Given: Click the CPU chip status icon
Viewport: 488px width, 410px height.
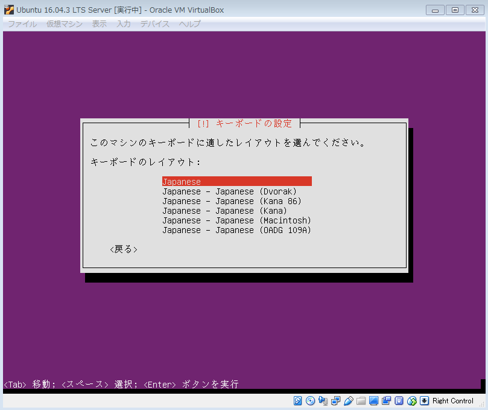Looking at the screenshot, I should [x=399, y=401].
